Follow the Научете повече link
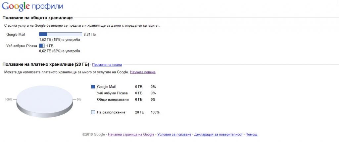The width and height of the screenshot is (339, 146). tap(143, 72)
